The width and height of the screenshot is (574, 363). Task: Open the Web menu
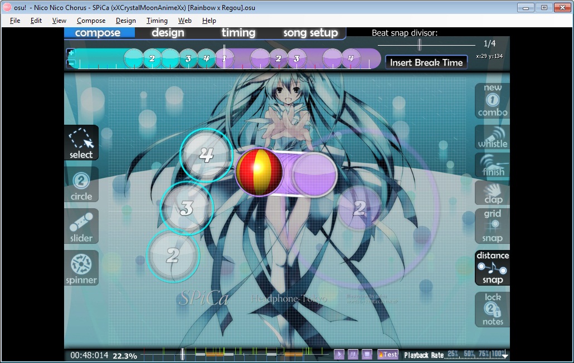click(x=185, y=21)
